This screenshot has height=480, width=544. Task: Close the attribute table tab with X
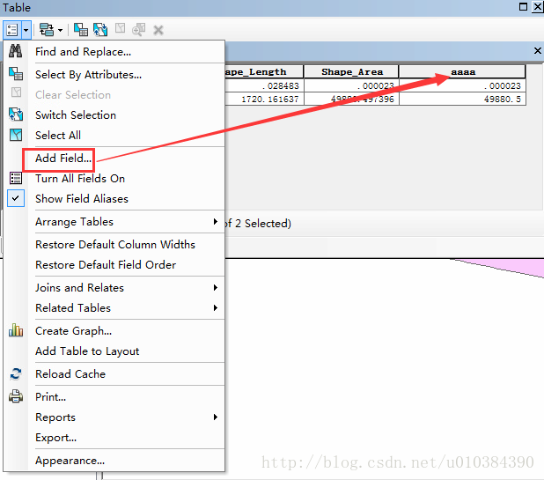[538, 51]
